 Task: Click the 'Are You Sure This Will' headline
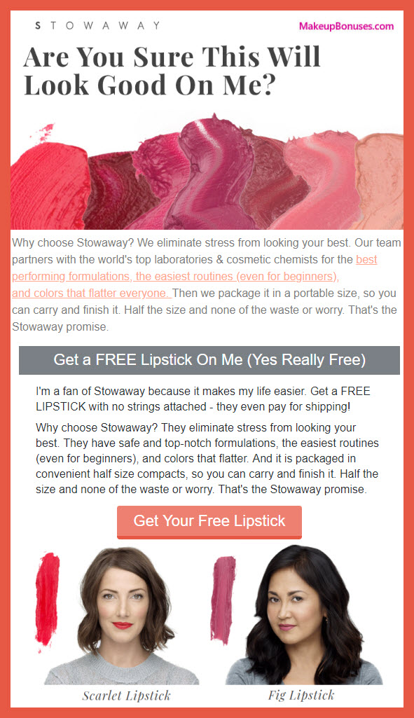pos(172,57)
